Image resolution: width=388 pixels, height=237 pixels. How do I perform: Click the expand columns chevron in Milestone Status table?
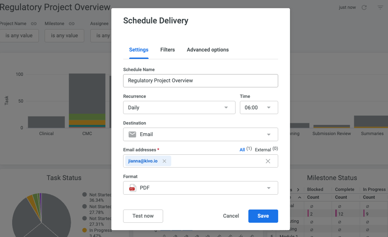pyautogui.click(x=298, y=189)
